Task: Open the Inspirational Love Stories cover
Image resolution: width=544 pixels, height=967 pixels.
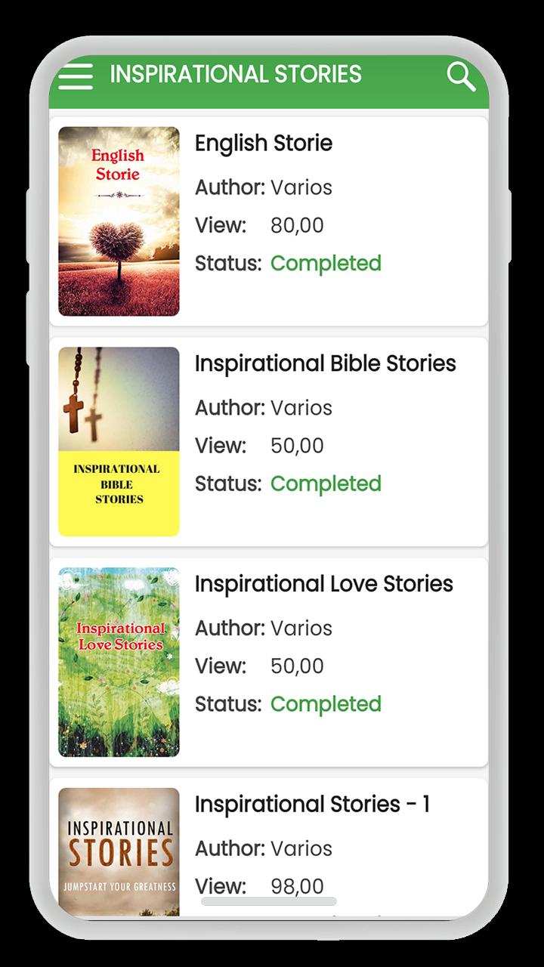Action: 119,663
